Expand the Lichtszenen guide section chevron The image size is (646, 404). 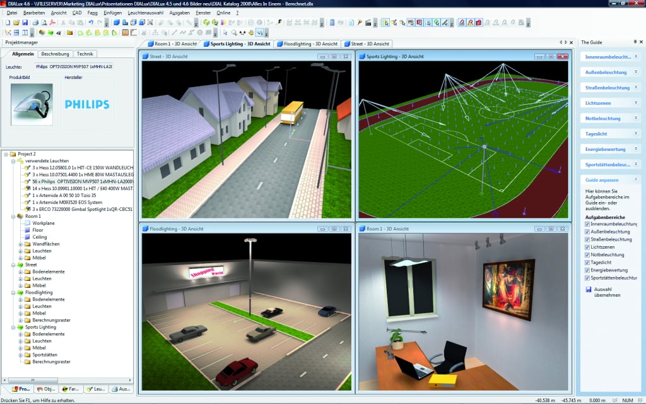636,103
